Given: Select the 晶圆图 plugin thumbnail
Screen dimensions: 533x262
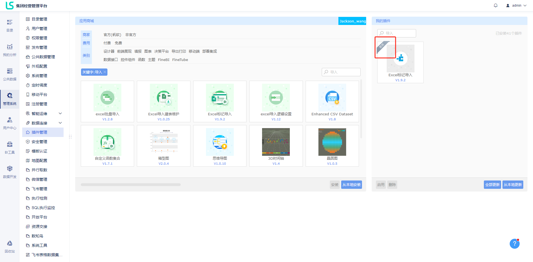Looking at the screenshot, I should 332,142.
